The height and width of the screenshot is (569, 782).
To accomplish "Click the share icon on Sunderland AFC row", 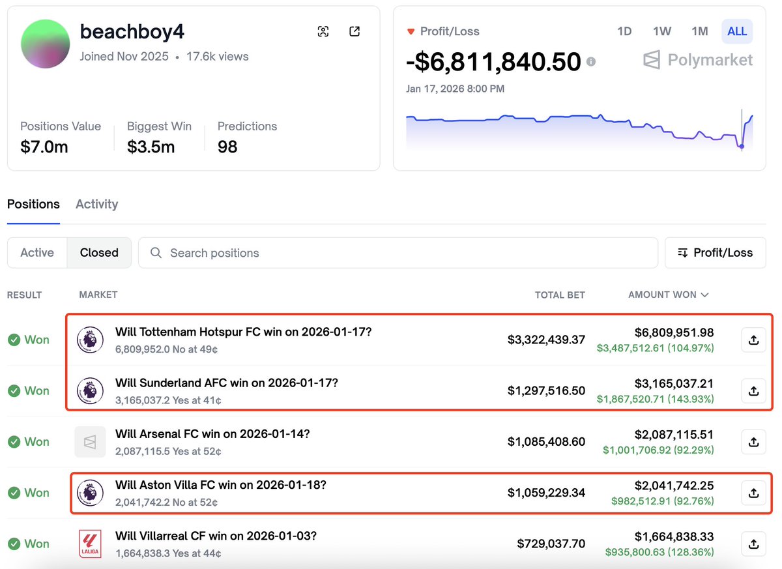I will [x=753, y=391].
